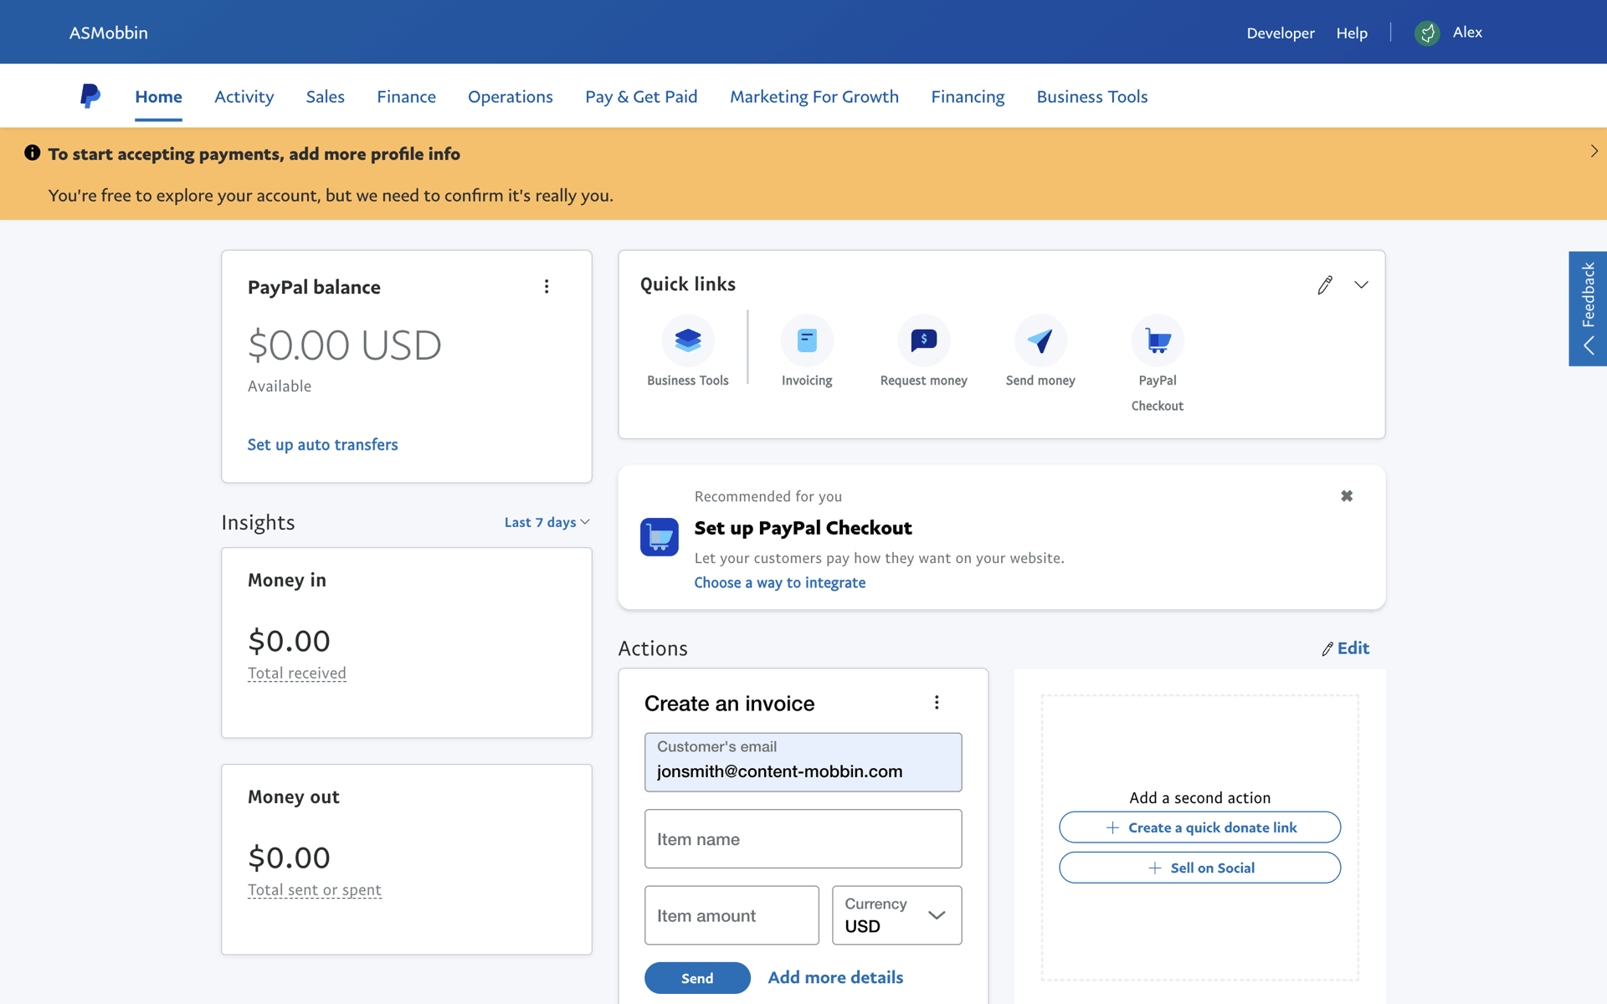Go to the Home tab

(x=158, y=97)
